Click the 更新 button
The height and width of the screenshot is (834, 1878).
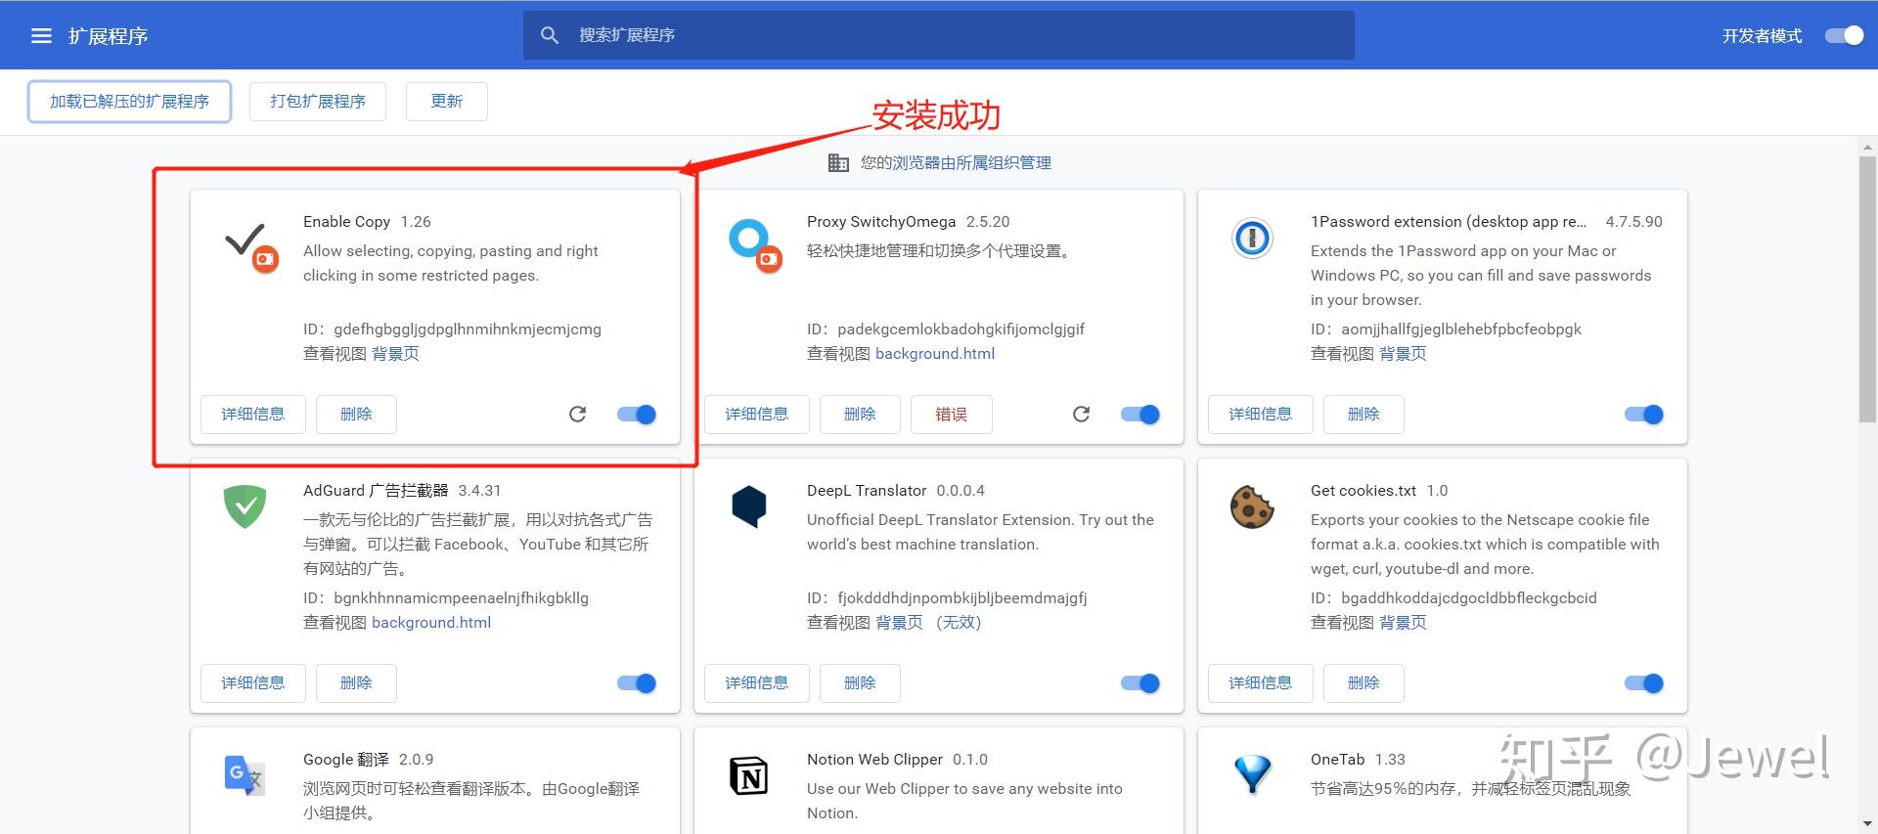pyautogui.click(x=447, y=102)
